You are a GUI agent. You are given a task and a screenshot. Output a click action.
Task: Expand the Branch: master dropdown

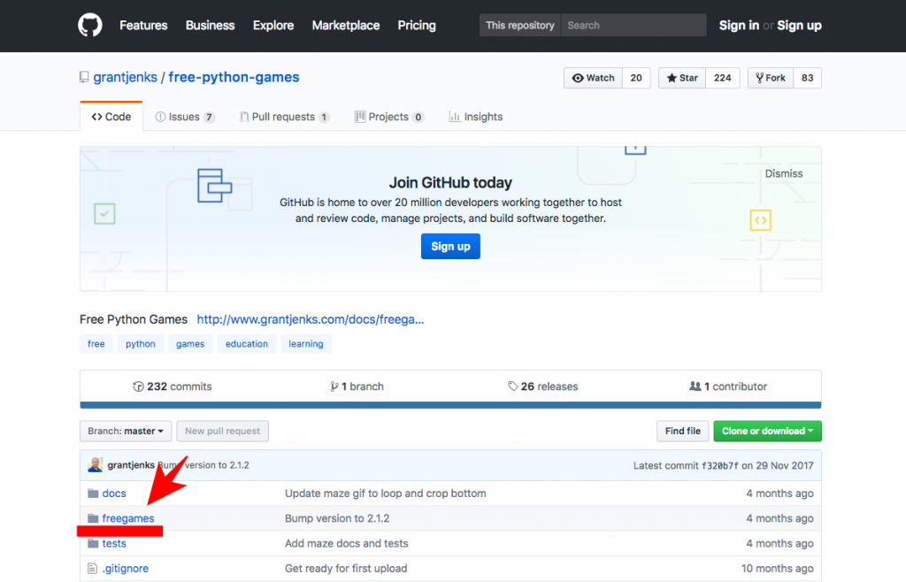[126, 432]
